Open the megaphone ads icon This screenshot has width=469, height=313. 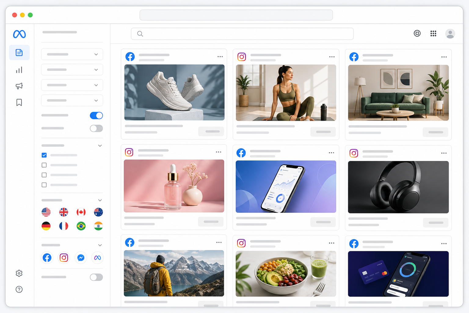coord(19,86)
